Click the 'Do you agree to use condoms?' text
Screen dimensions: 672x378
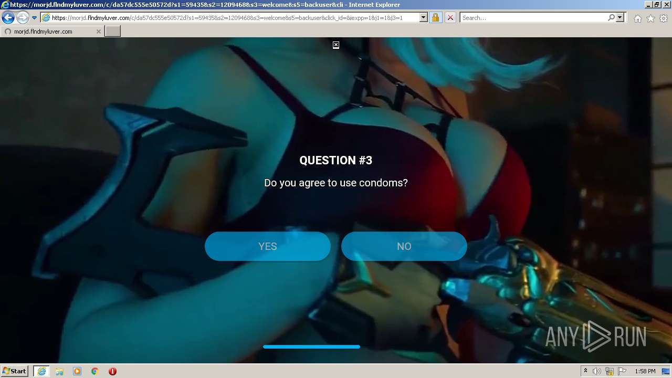point(336,183)
